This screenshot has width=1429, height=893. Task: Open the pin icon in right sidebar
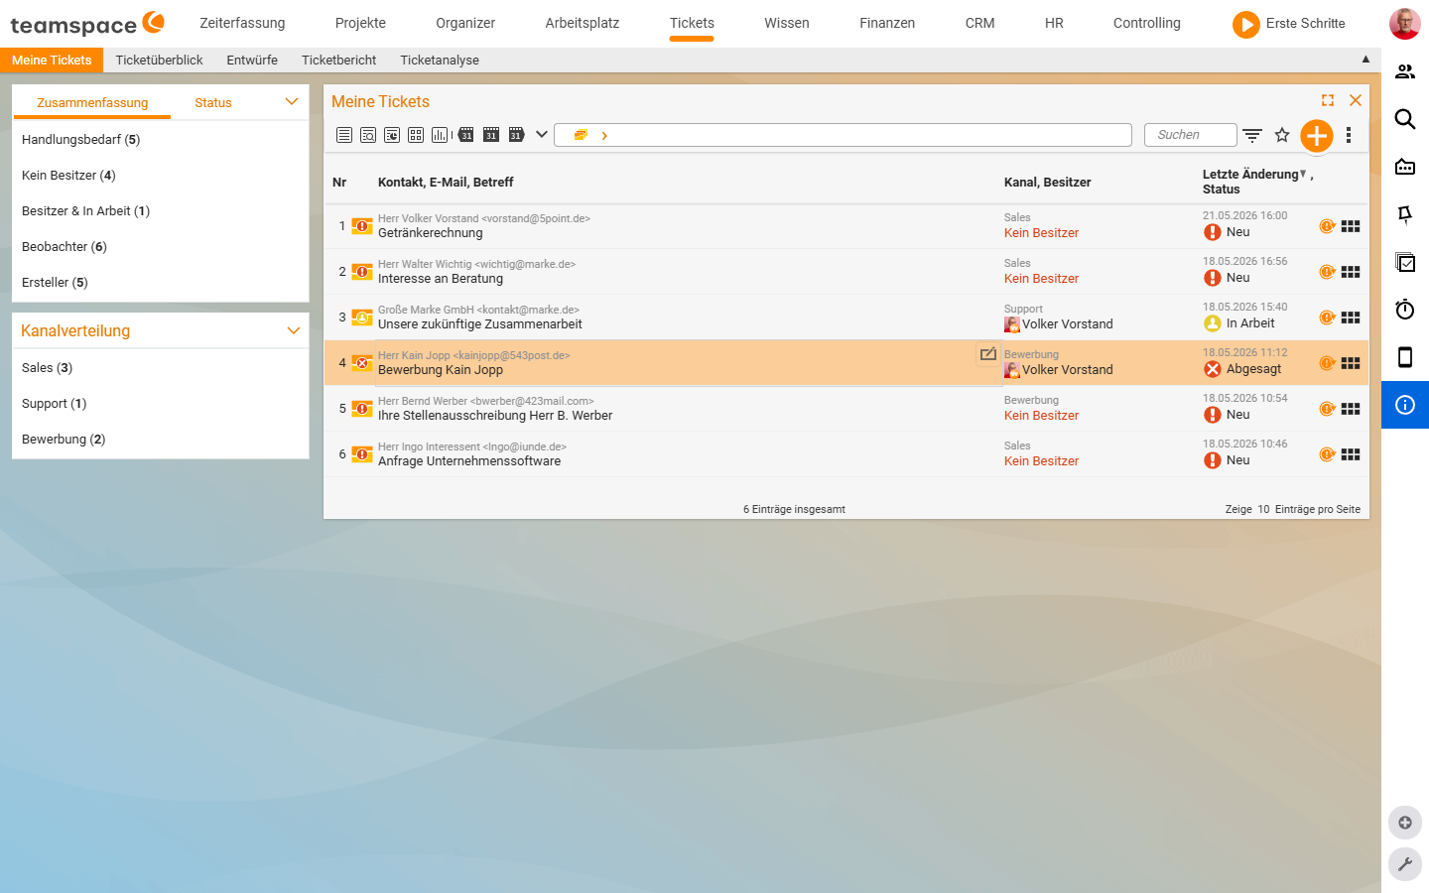coord(1405,214)
